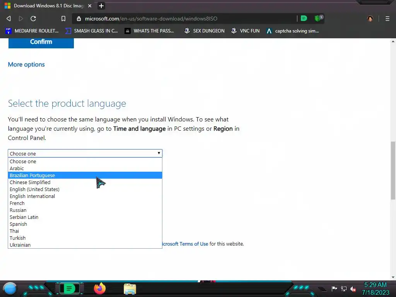
Task: Open captcha solving sim... bookmark
Action: click(x=293, y=31)
